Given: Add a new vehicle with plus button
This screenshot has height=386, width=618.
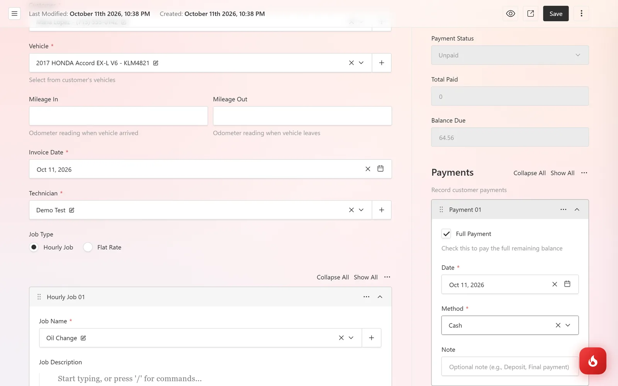Looking at the screenshot, I should pos(382,63).
